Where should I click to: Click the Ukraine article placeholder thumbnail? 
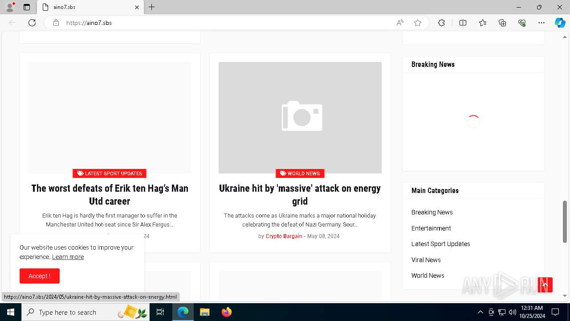click(x=300, y=118)
